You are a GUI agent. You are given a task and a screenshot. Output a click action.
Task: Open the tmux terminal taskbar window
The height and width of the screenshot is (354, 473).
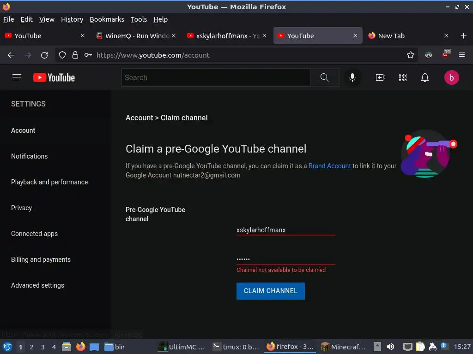tap(236, 347)
